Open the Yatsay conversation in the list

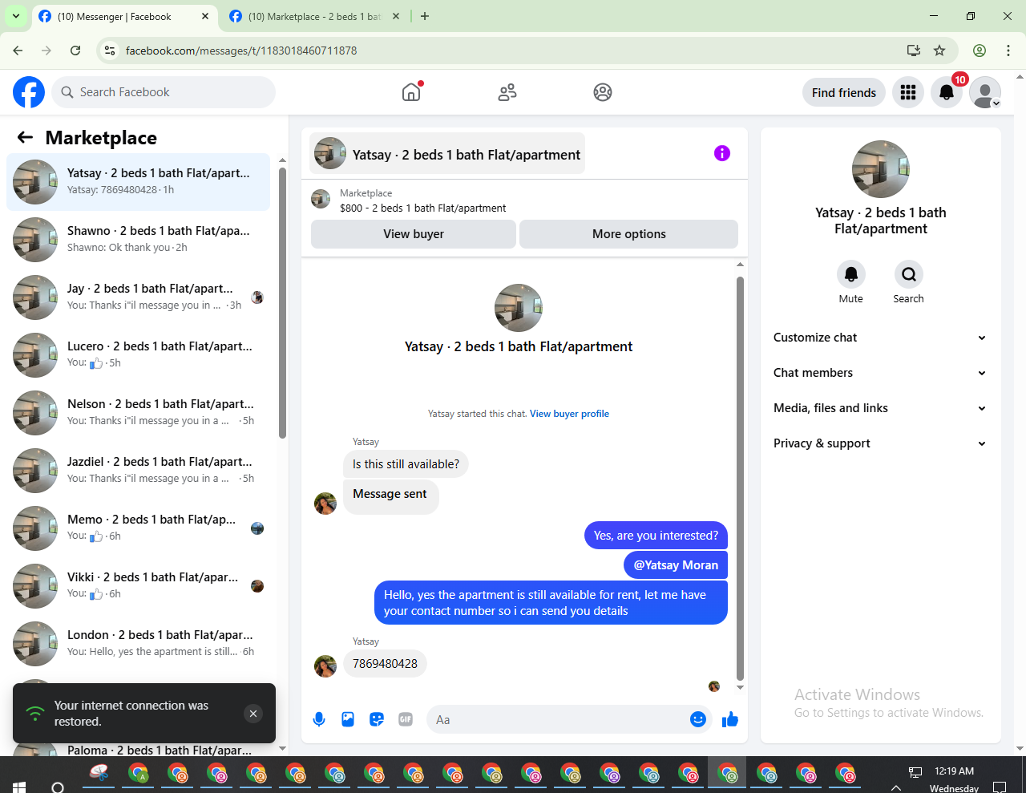138,182
